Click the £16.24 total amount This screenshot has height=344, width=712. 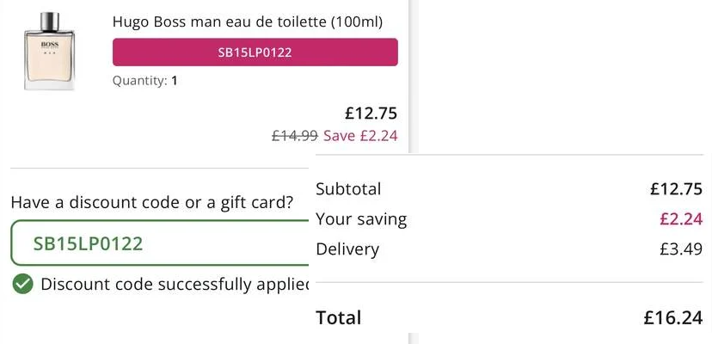(x=673, y=317)
